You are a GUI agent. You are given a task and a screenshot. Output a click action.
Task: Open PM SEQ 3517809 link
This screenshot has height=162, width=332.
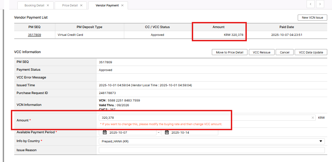click(x=35, y=35)
